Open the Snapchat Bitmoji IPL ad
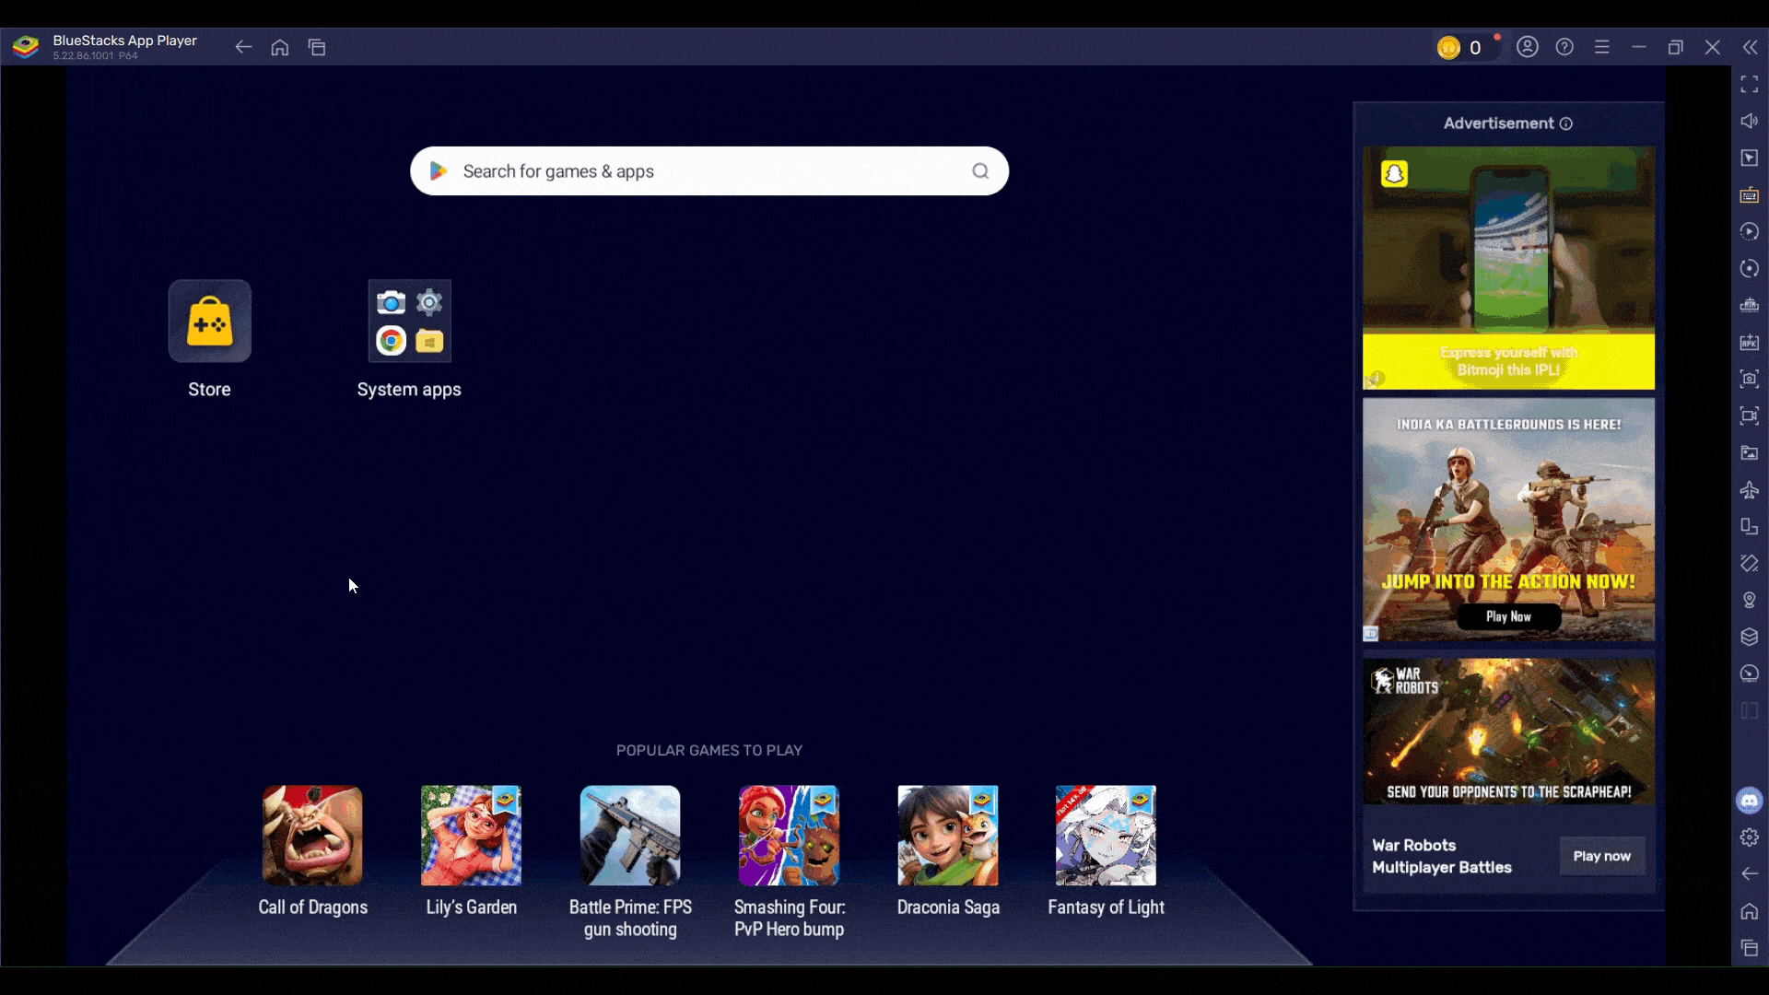 1508,268
